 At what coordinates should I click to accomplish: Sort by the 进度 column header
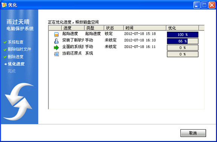coord(73,28)
